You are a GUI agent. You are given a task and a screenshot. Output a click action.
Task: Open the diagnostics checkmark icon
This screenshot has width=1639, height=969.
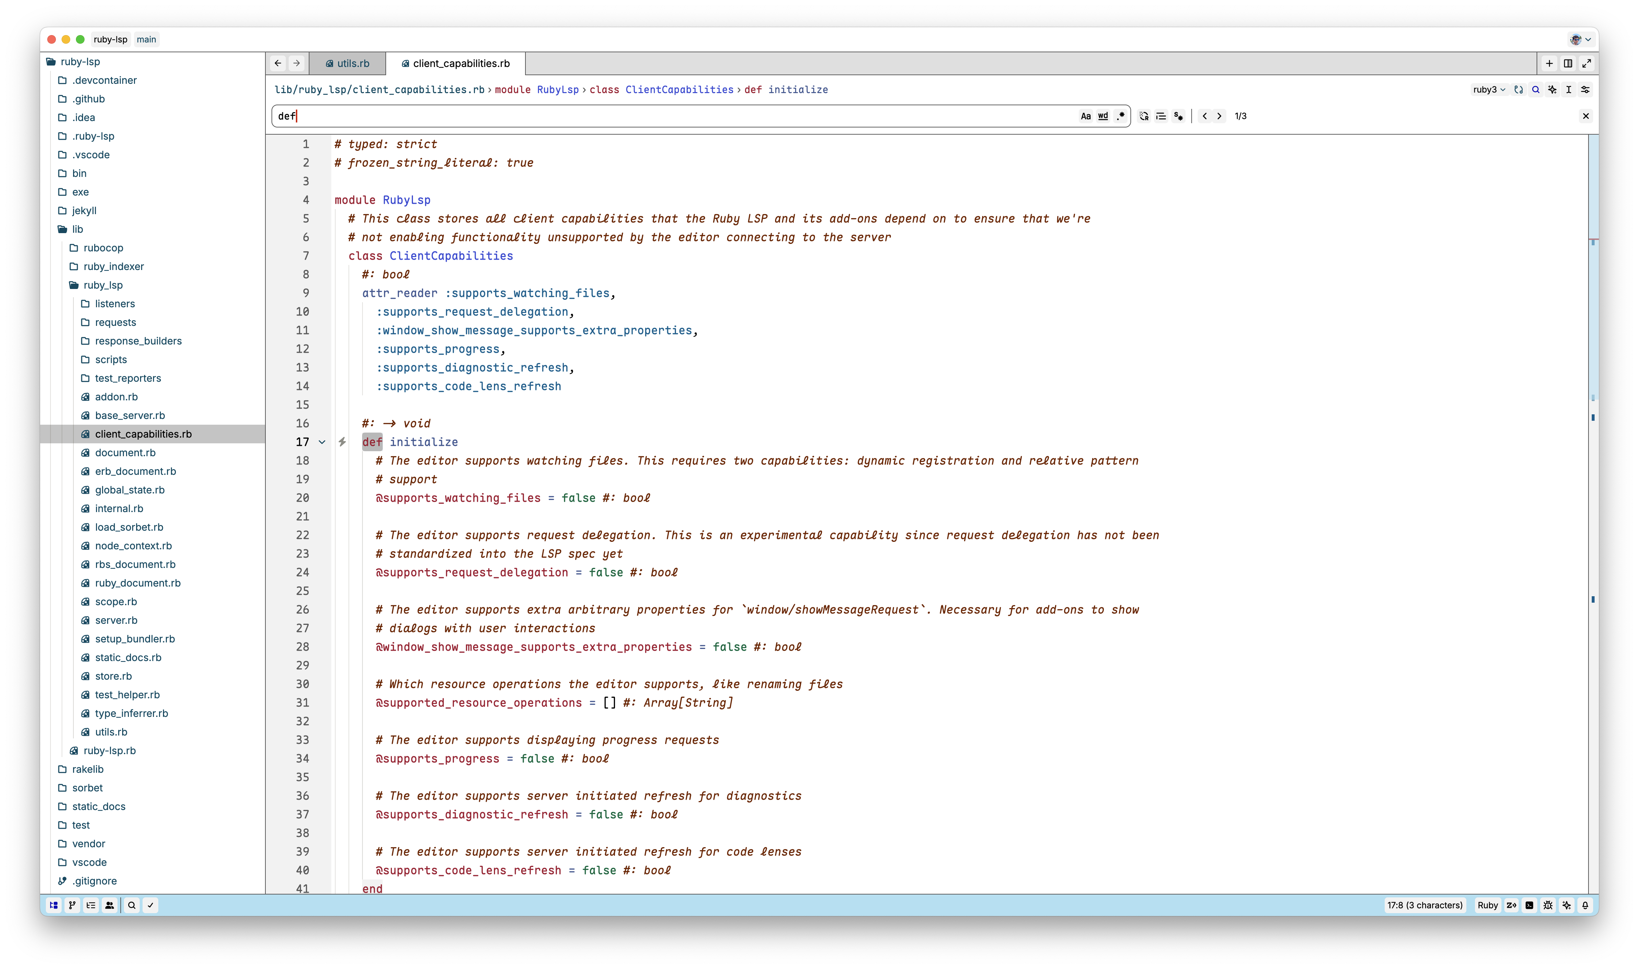[151, 905]
